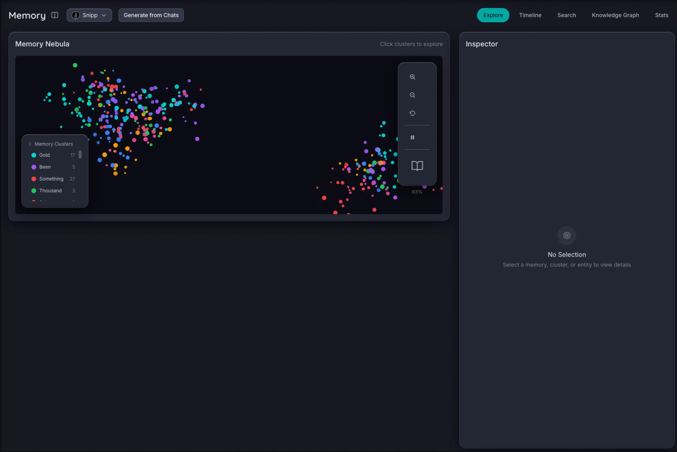Click the count 27 beside Something
Image resolution: width=677 pixels, height=452 pixels.
pos(72,179)
